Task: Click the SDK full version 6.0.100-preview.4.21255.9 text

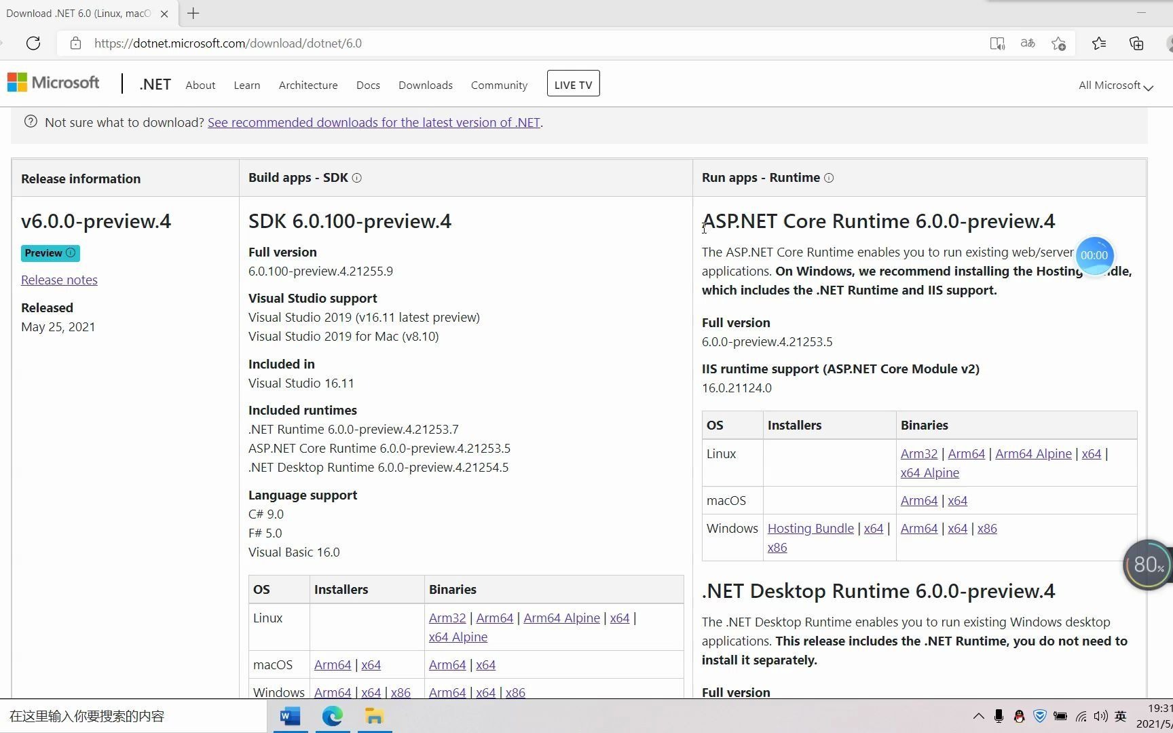Action: point(320,271)
